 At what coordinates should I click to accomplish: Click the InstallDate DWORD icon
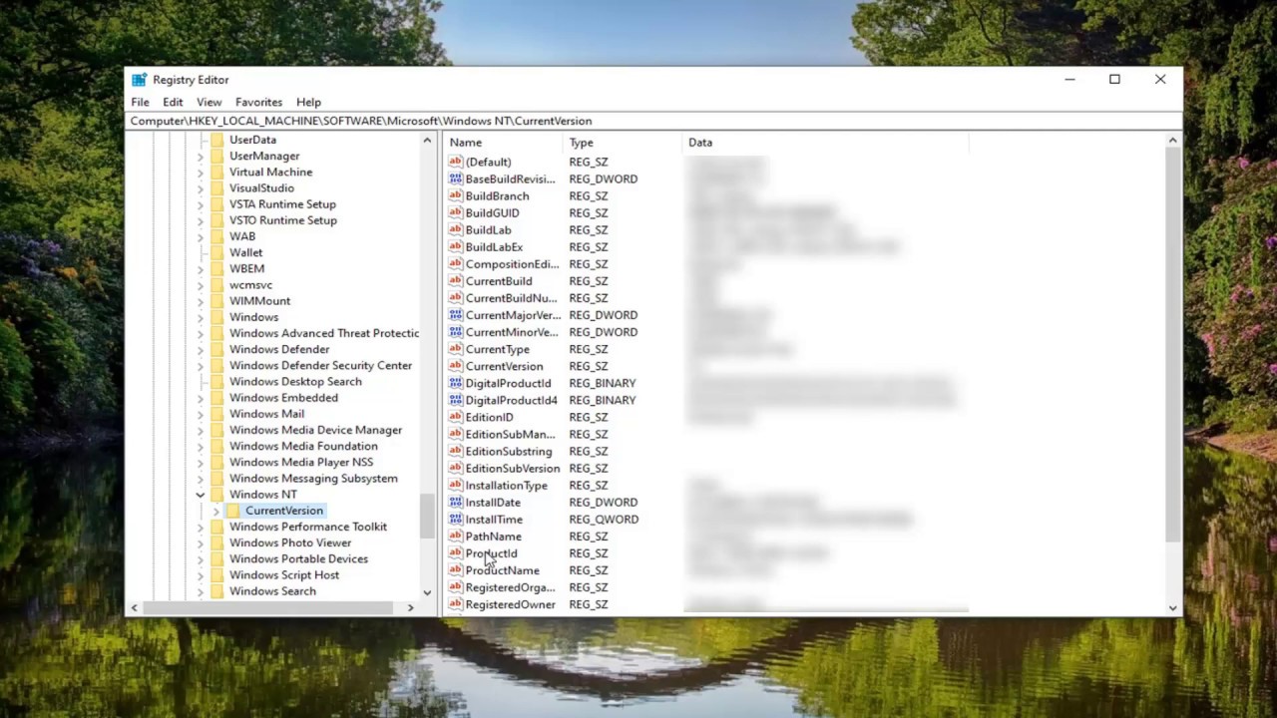click(456, 502)
